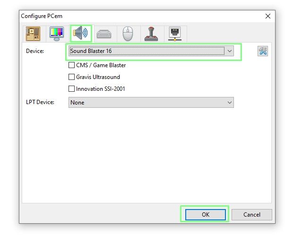Viewport: 293px width, 236px height.
Task: Enable the CMS / Game Blaster checkbox
Action: 71,65
